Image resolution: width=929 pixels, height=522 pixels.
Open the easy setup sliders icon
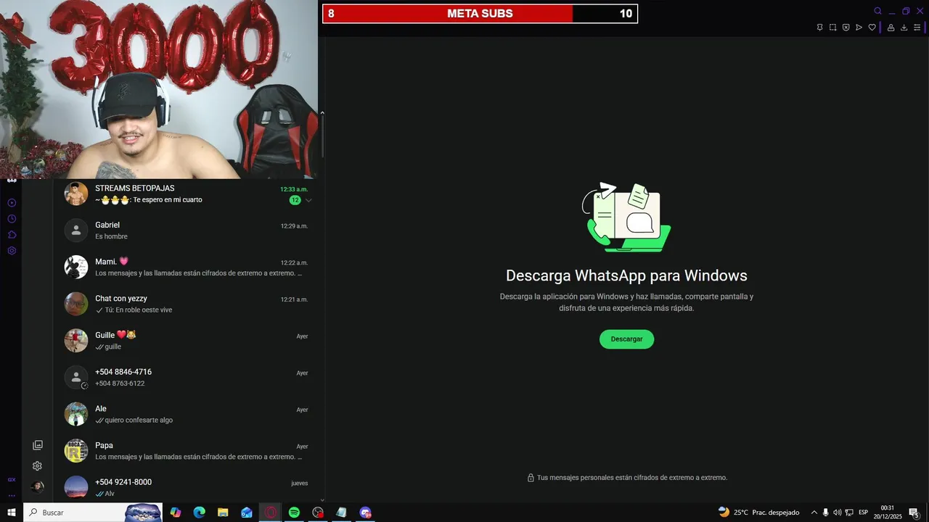[917, 28]
